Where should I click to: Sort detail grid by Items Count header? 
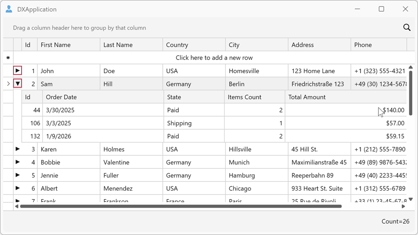[x=255, y=97]
